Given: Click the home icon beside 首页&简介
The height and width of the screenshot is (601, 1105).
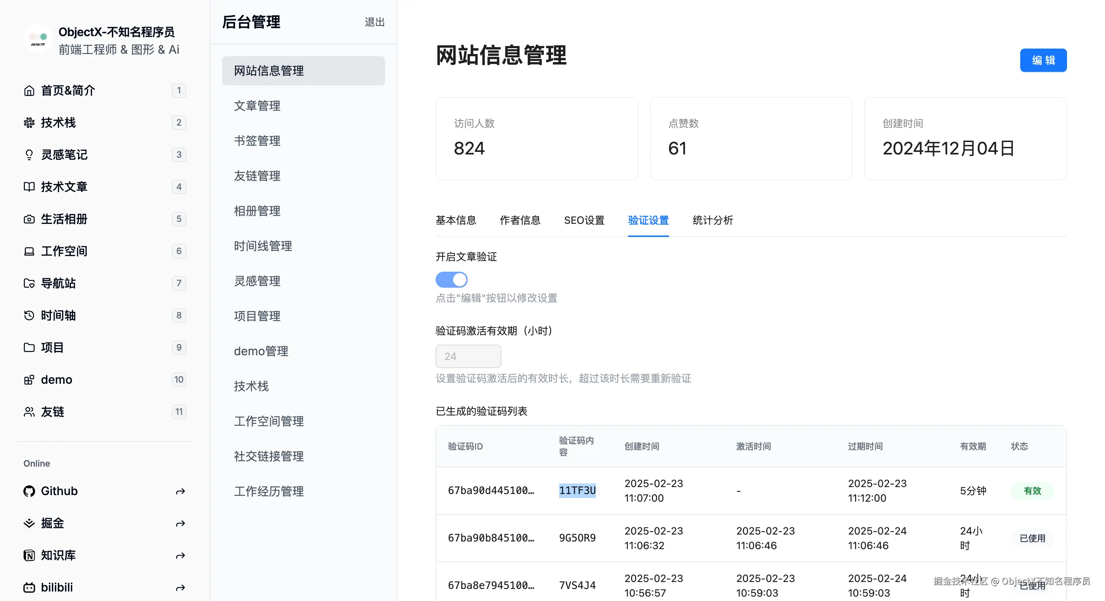Looking at the screenshot, I should pyautogui.click(x=29, y=91).
